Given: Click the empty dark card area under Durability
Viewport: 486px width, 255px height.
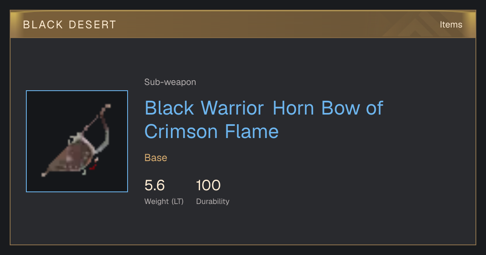Looking at the screenshot, I should point(243,227).
